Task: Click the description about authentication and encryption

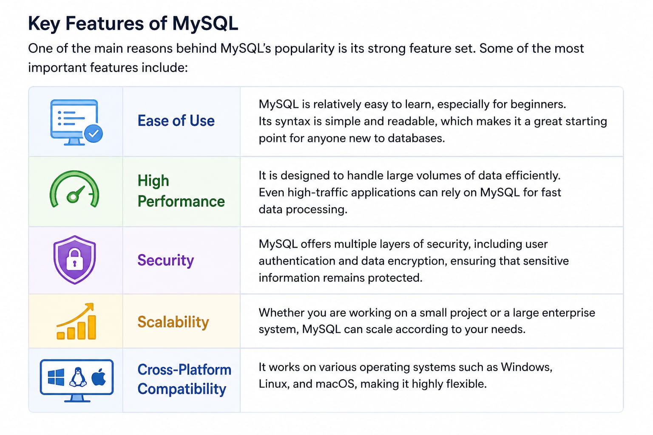Action: [413, 261]
